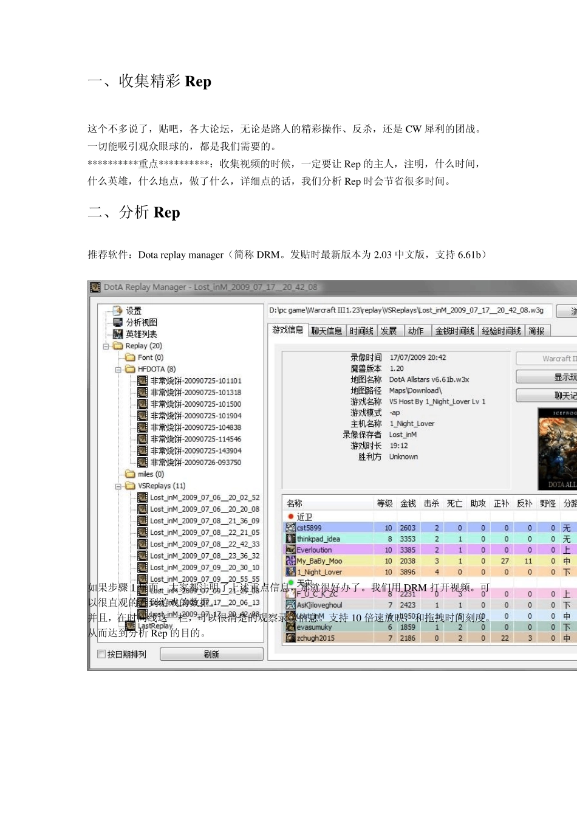Viewport: 577px width, 817px height.
Task: Click replay film icon for 非常烧饼-20090725-101318
Action: click(143, 392)
